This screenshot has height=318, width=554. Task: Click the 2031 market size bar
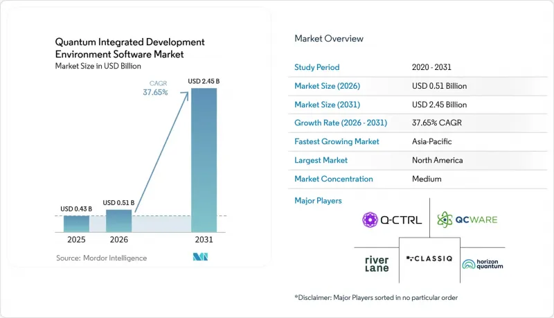[204, 160]
